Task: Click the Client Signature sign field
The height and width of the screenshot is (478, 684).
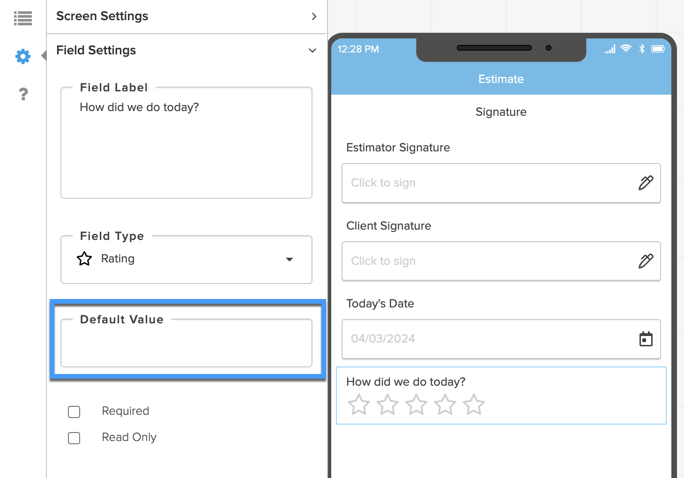Action: point(501,261)
